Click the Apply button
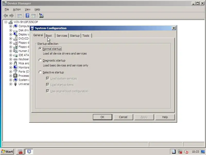Image resolution: width=206 pixels, height=155 pixels. [x=144, y=117]
